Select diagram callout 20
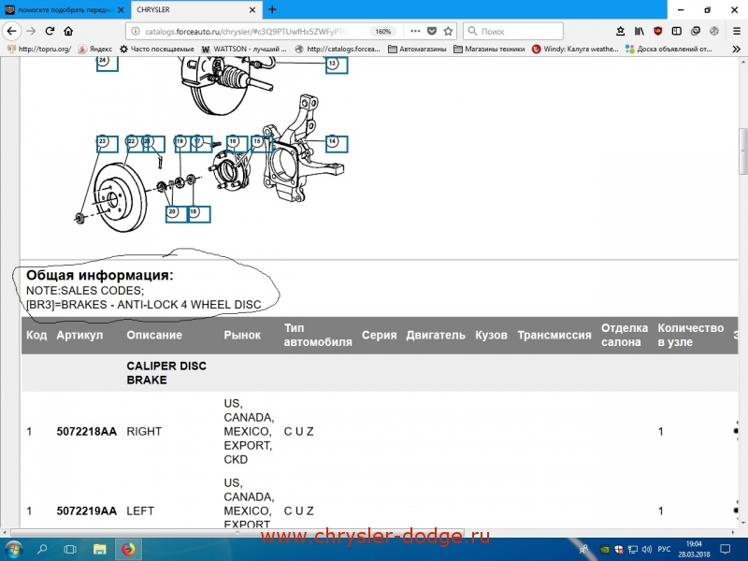The image size is (748, 561). pos(176,214)
